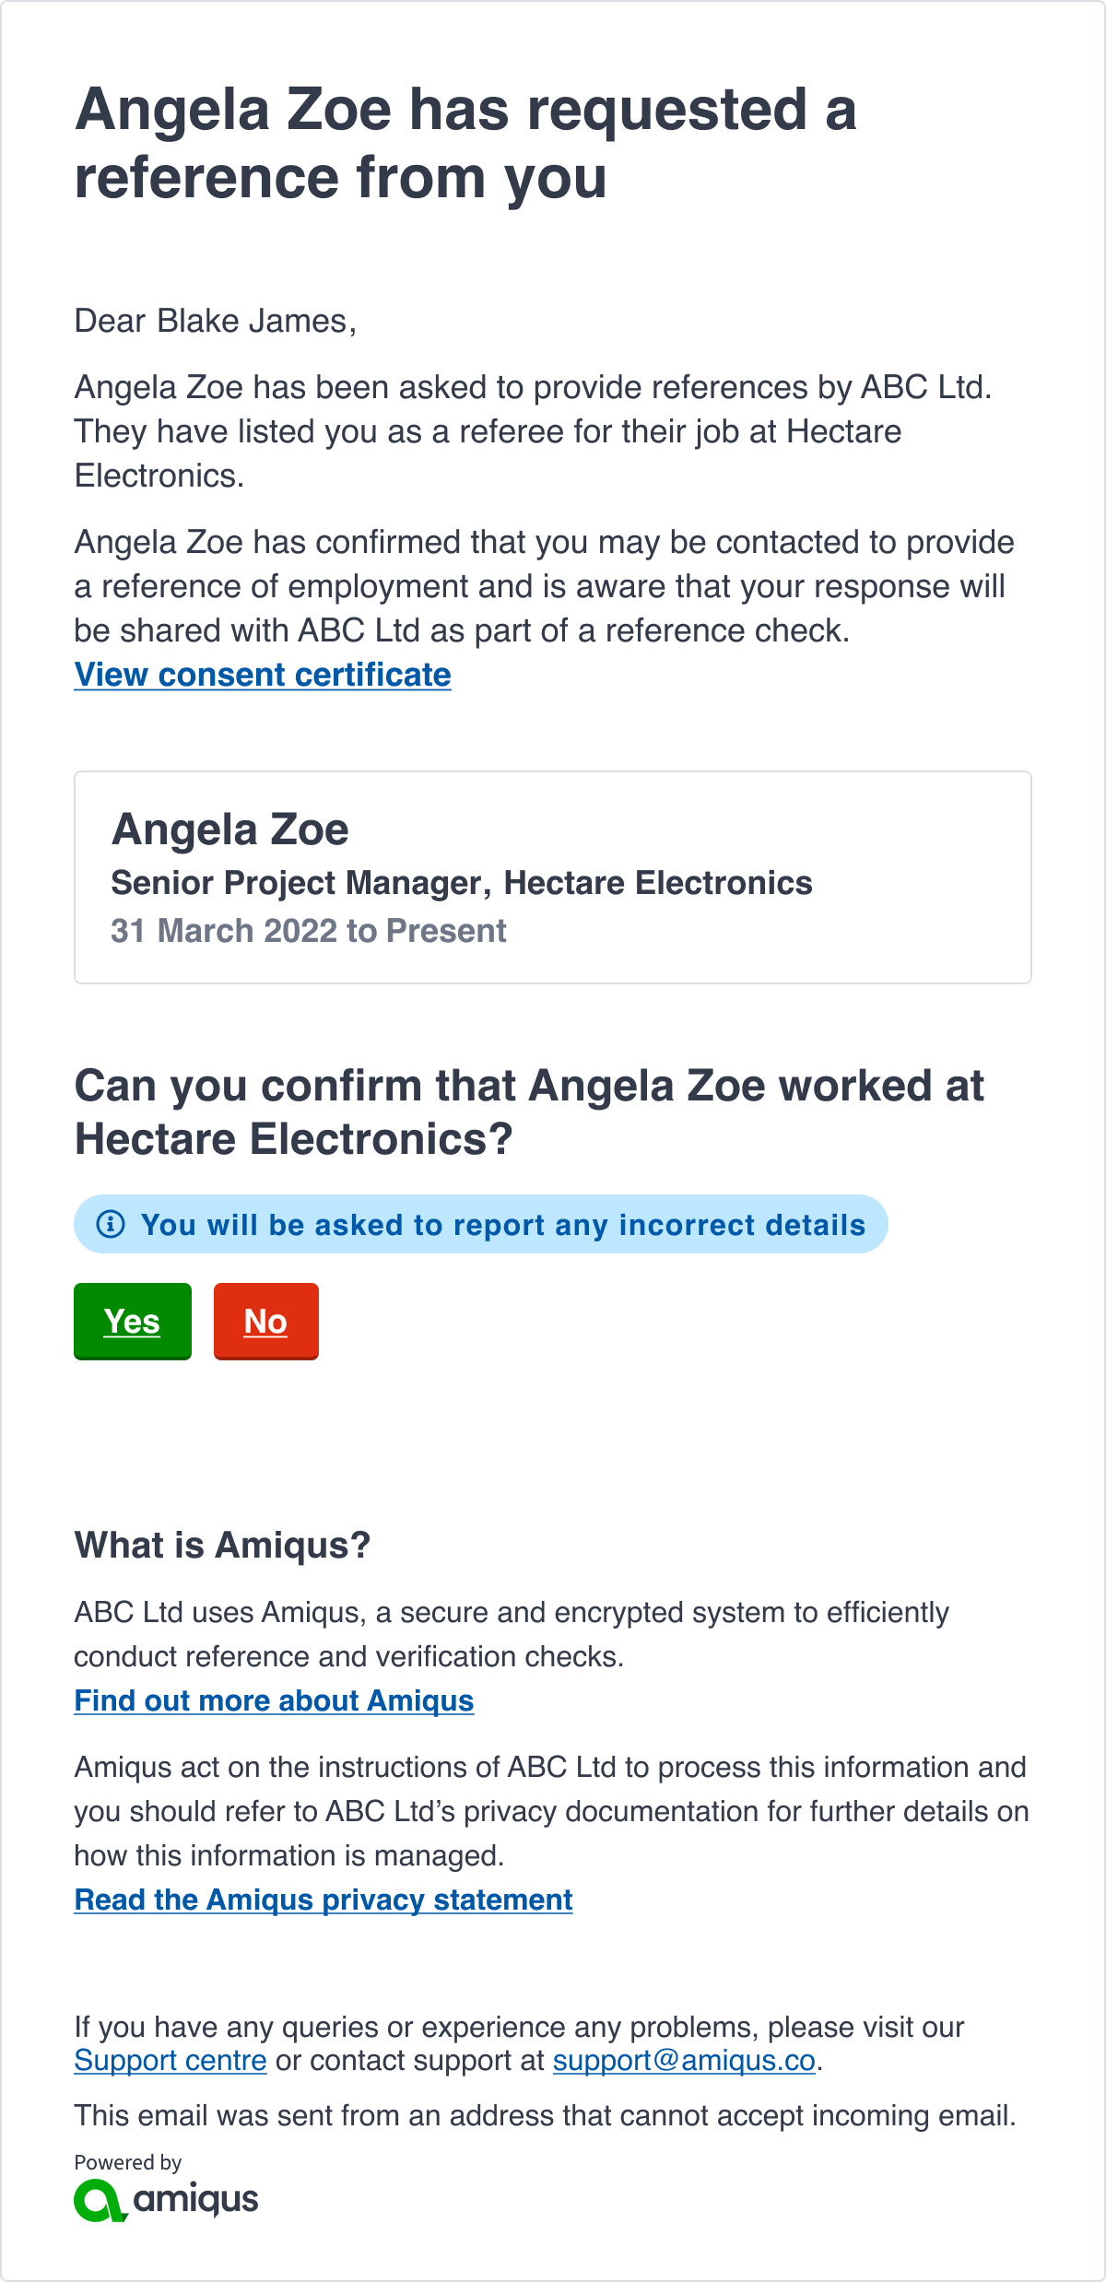Screen dimensions: 1106x2282
Task: Click the 'cannot accept incoming email' notice
Action: (x=545, y=2115)
